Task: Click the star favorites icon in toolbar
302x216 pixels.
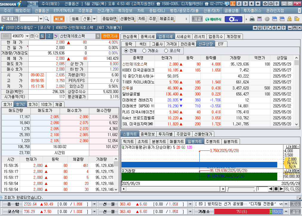Action: [297, 19]
